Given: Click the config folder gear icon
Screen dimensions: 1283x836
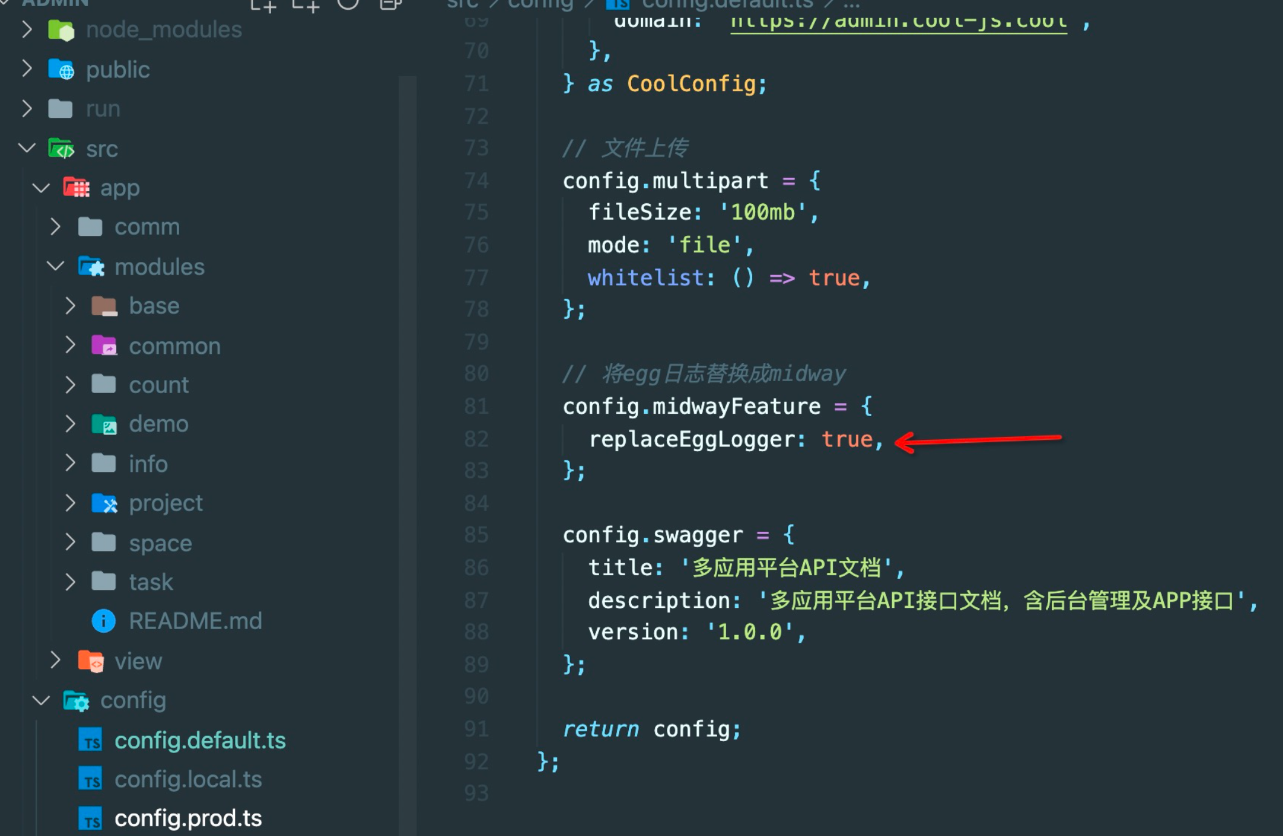Looking at the screenshot, I should click(x=76, y=700).
